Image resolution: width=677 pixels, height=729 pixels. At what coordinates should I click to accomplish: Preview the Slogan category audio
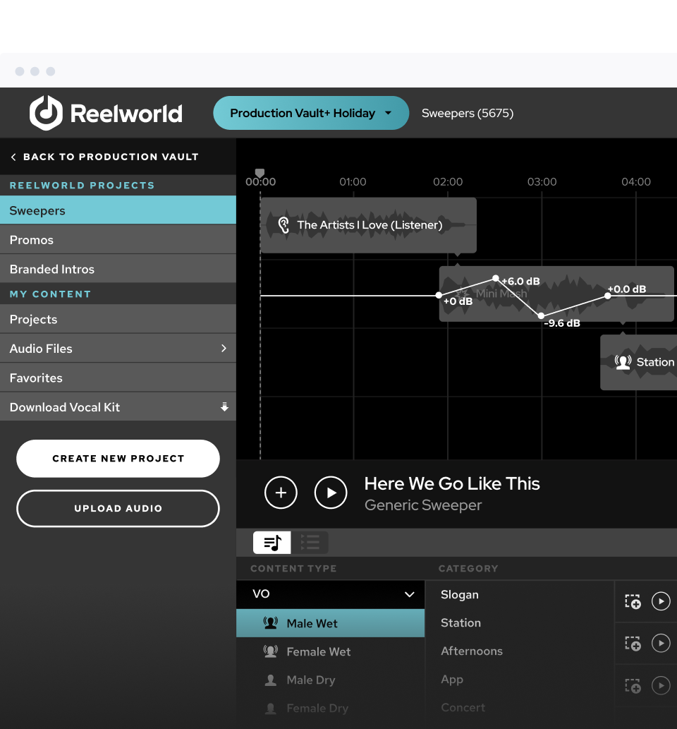coord(661,601)
